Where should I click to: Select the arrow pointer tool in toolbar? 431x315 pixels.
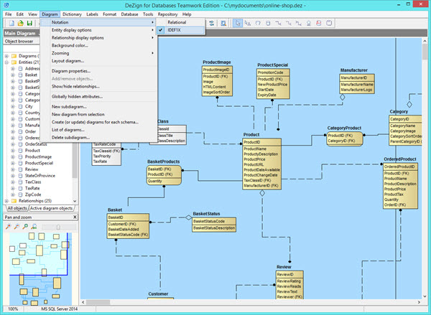click(238, 24)
